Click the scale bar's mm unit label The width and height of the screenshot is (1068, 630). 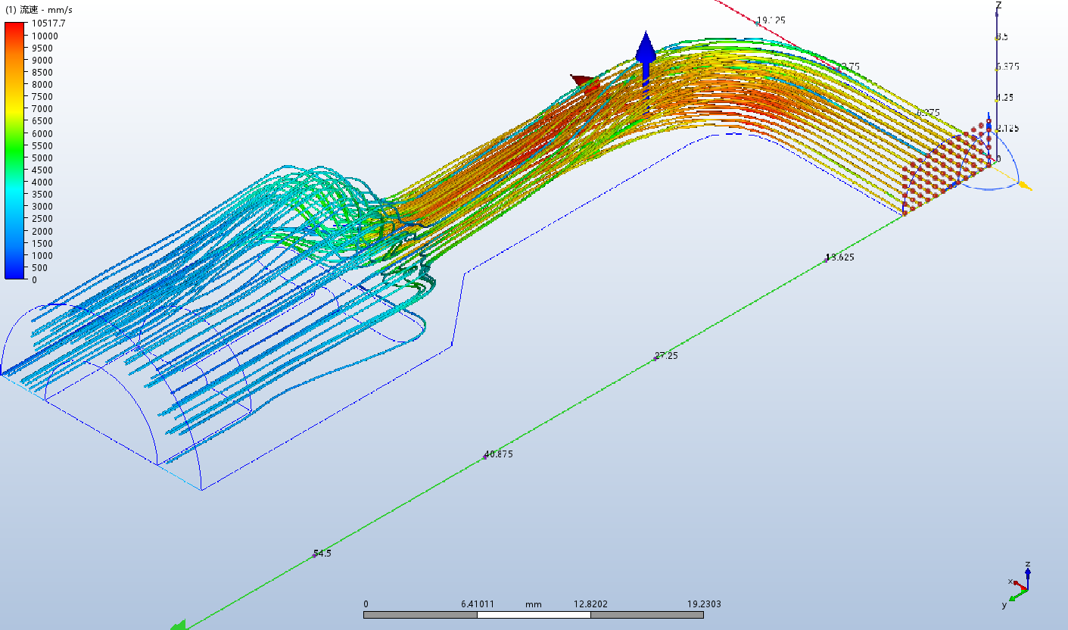[534, 604]
